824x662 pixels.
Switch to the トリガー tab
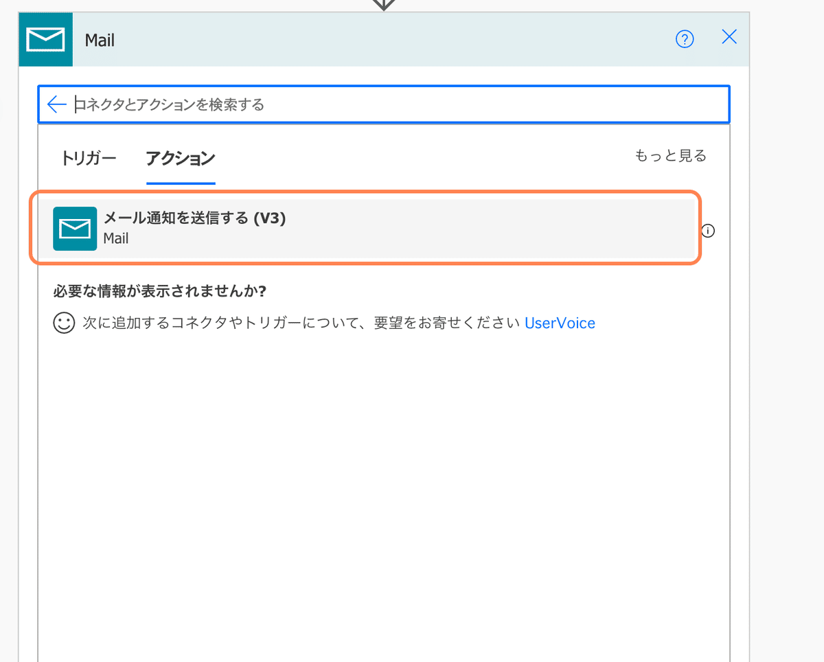tap(89, 158)
